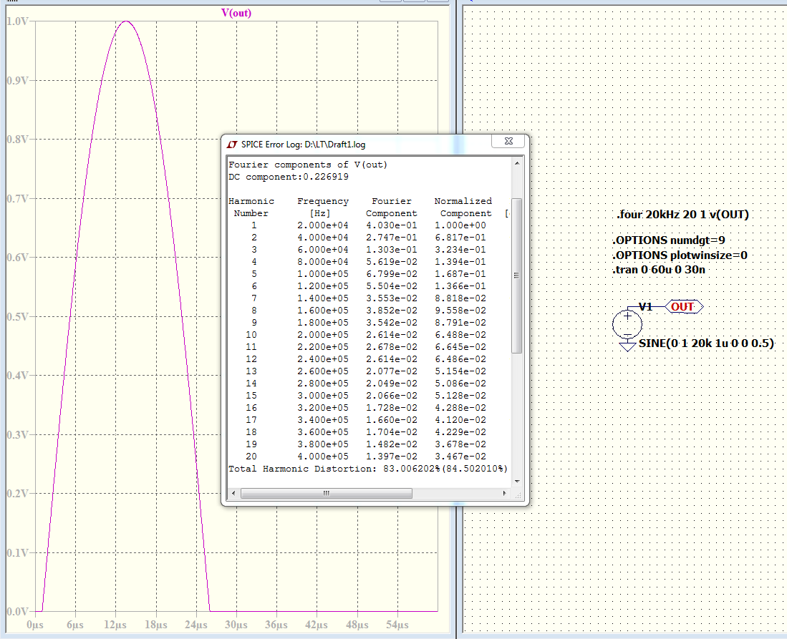This screenshot has height=639, width=787.
Task: Click the horizontal scrollbar thumb in the error log
Action: click(x=327, y=493)
